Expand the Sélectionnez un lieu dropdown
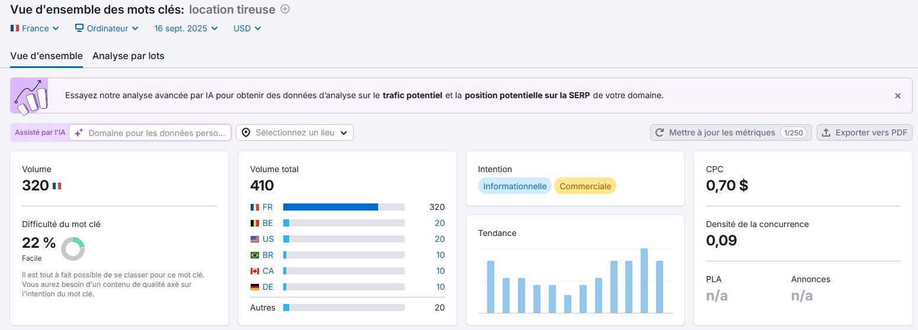 coord(295,132)
